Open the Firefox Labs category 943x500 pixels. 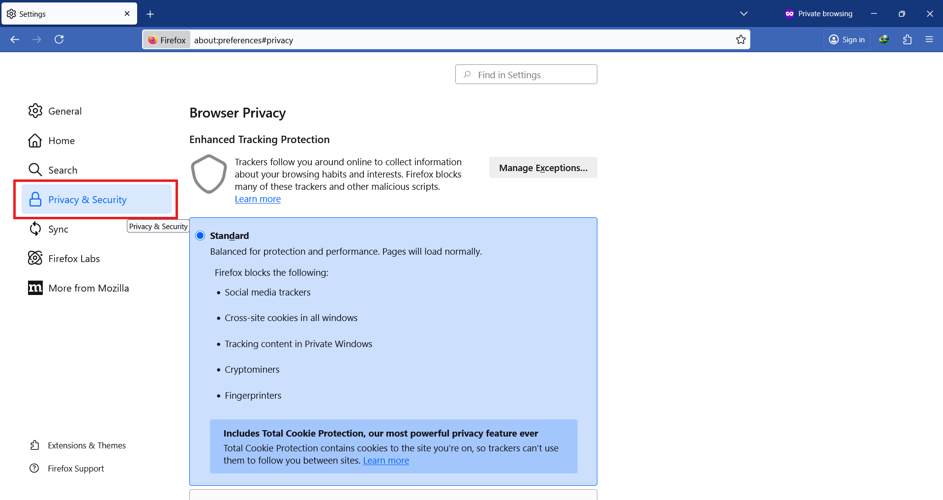coord(74,259)
